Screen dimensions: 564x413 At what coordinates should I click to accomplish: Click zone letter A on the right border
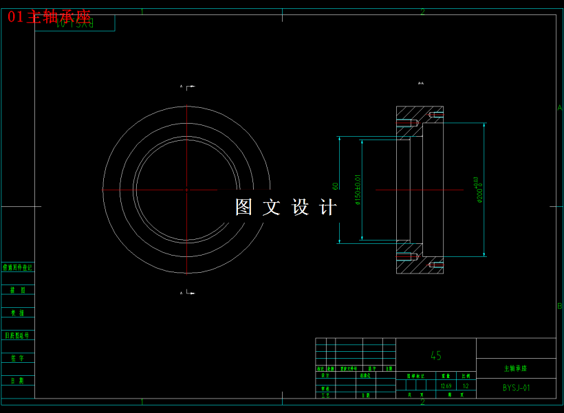[x=560, y=107]
